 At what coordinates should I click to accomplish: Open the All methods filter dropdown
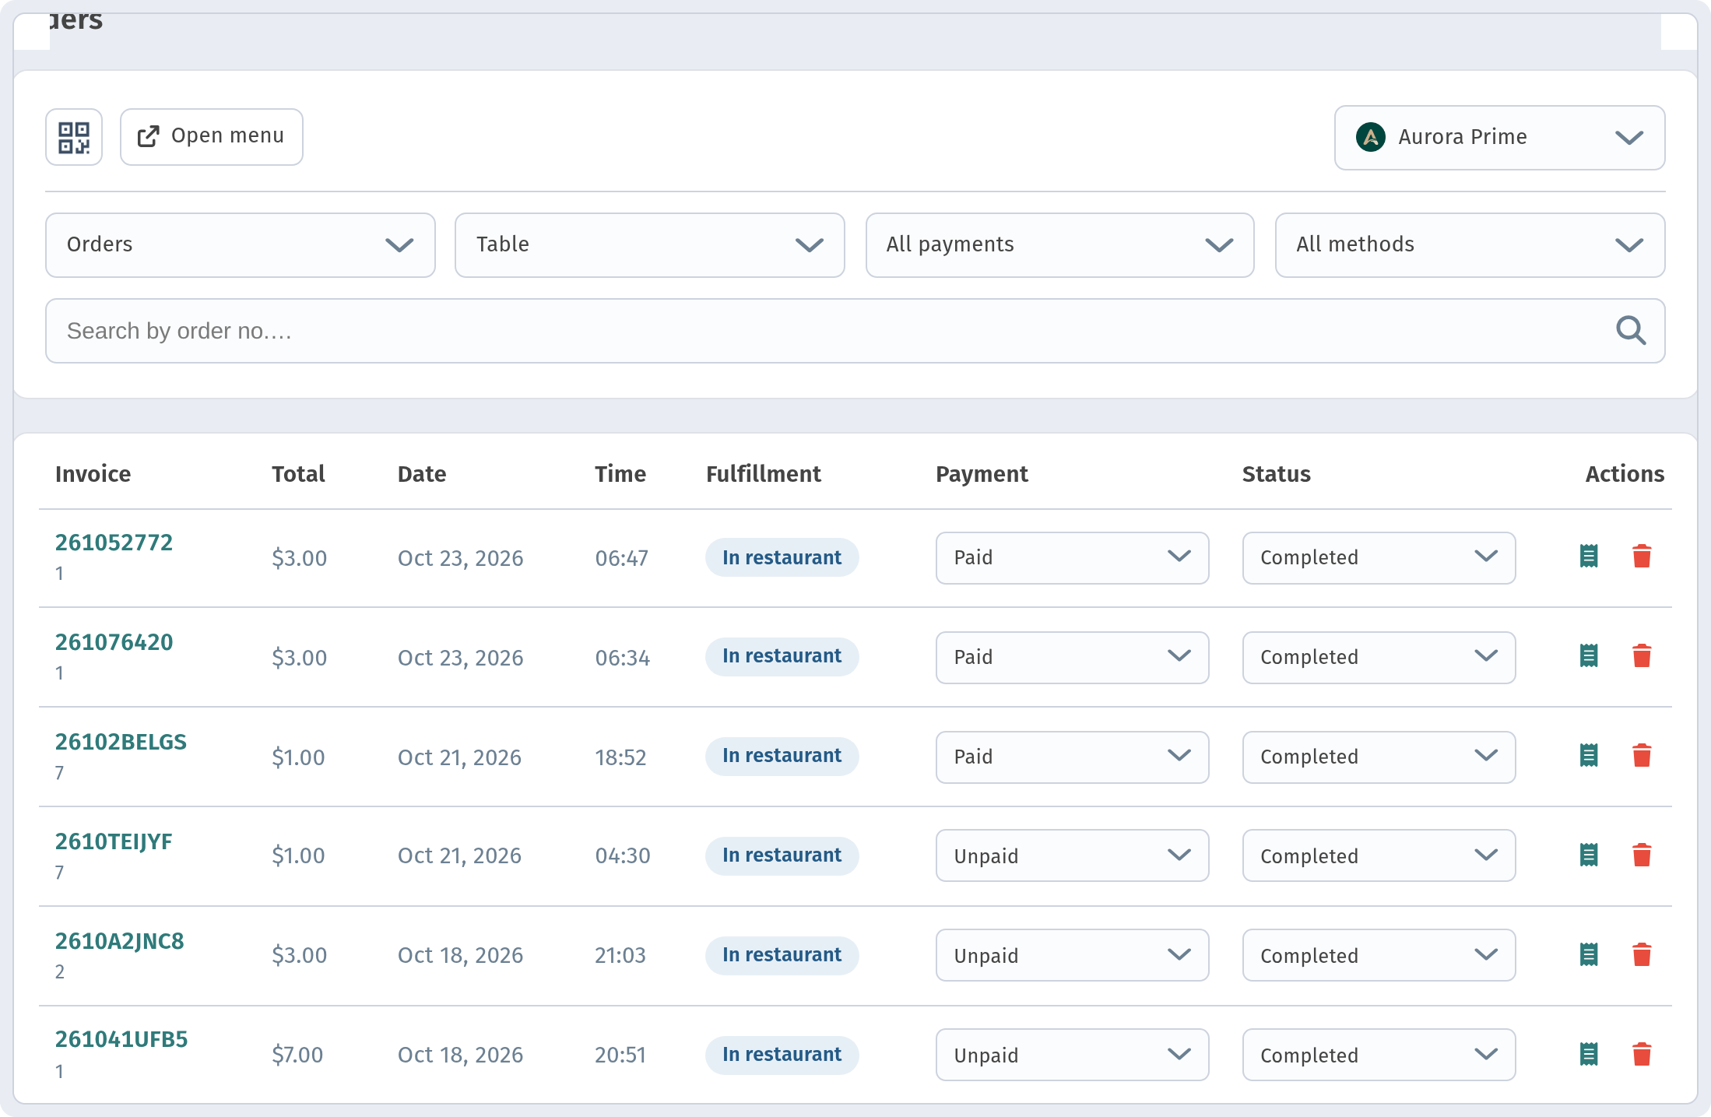click(1470, 245)
